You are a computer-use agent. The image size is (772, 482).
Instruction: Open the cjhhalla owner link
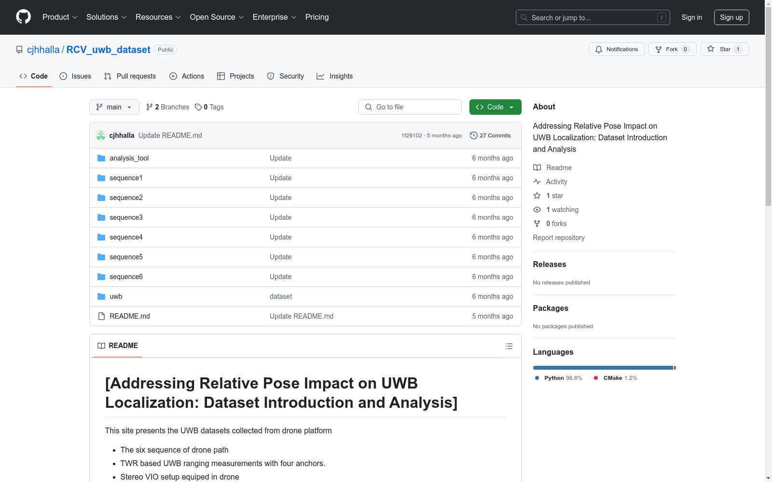pyautogui.click(x=43, y=50)
